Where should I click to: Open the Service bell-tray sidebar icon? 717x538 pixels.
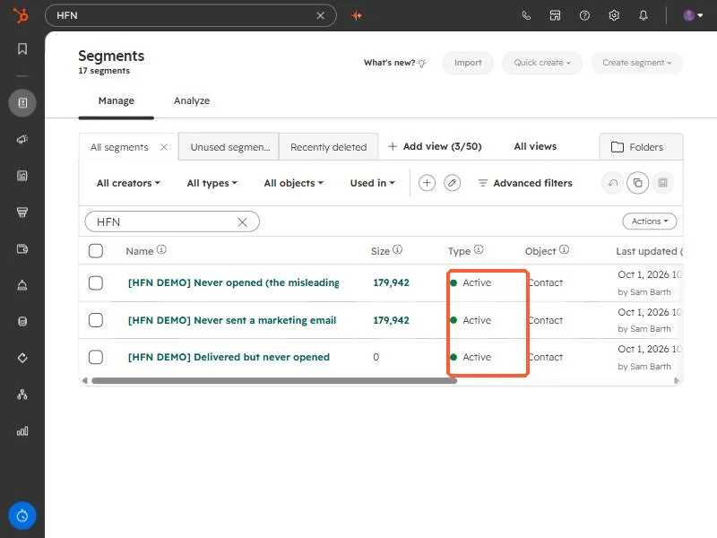22,285
